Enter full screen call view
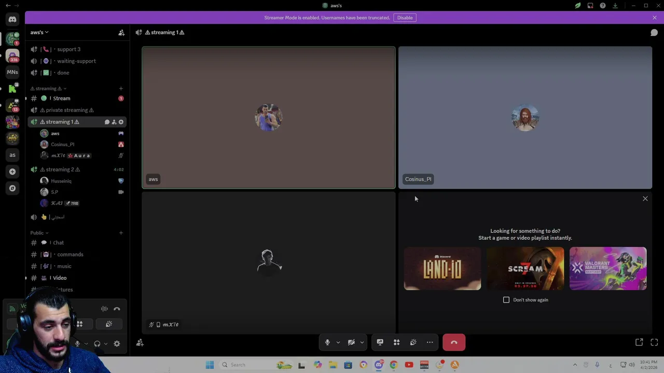The height and width of the screenshot is (373, 664). pos(654,342)
